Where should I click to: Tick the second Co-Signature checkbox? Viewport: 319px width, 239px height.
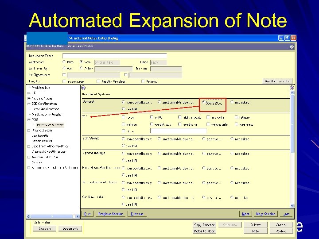126,75
